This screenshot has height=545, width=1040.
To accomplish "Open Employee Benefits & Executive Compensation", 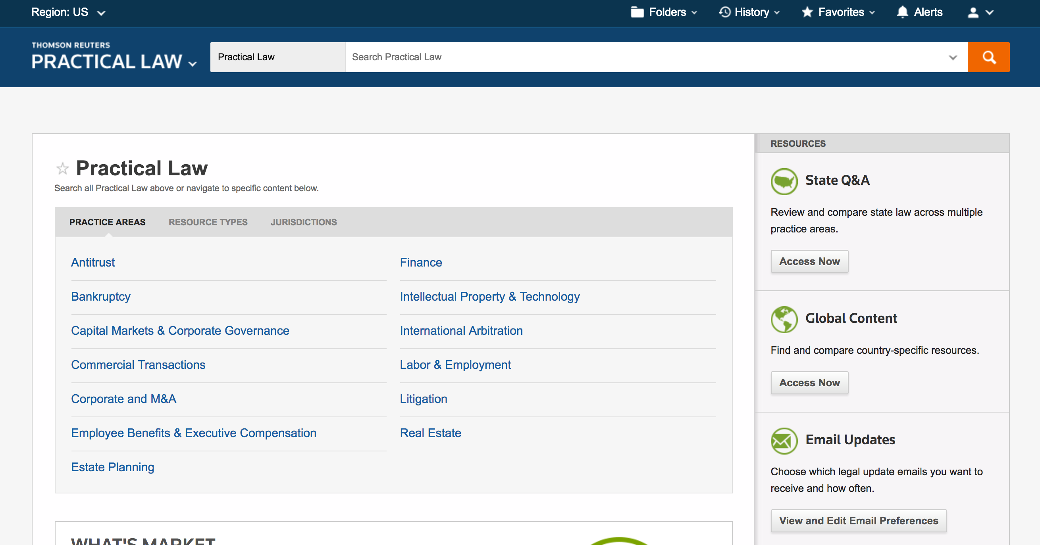I will click(194, 433).
